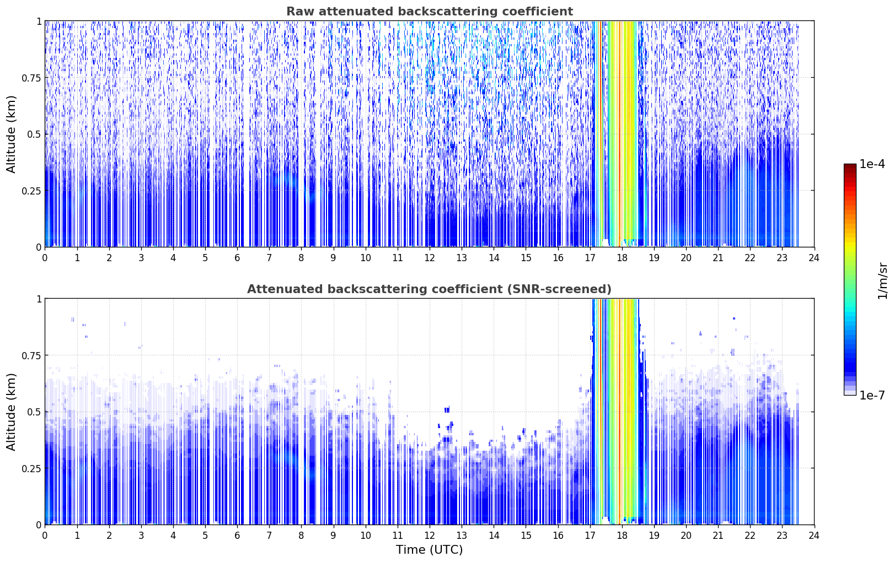The image size is (894, 562).
Task: Click the 0 hour tick on top plot
Action: (x=45, y=257)
